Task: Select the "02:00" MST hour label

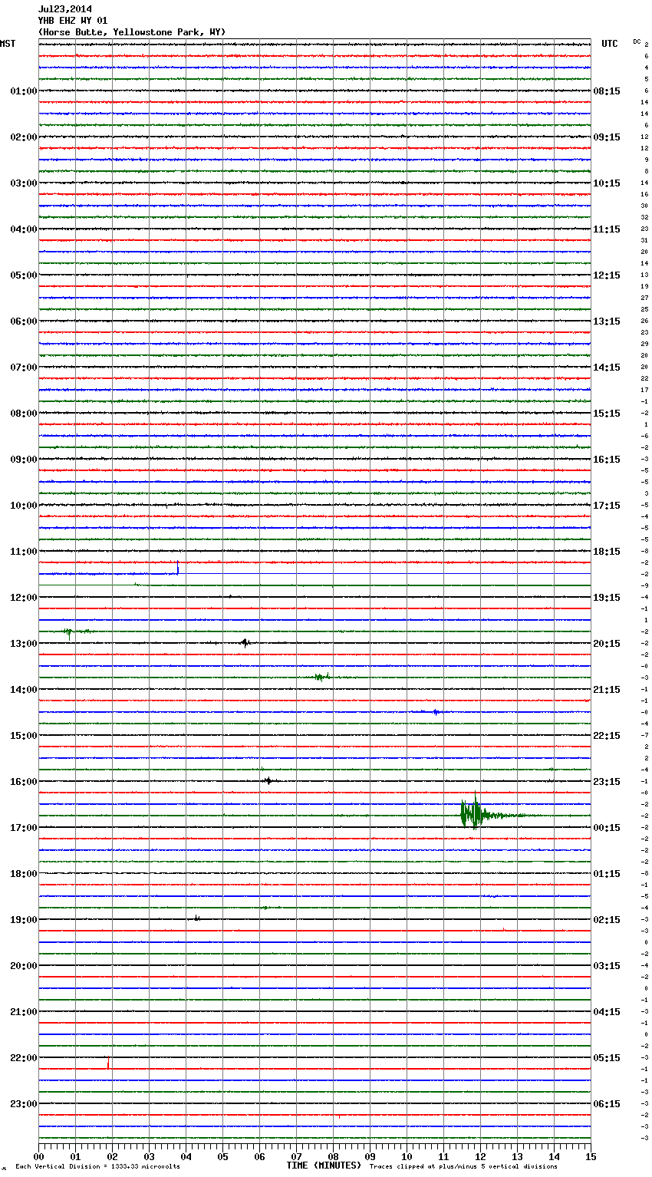Action: coord(24,137)
